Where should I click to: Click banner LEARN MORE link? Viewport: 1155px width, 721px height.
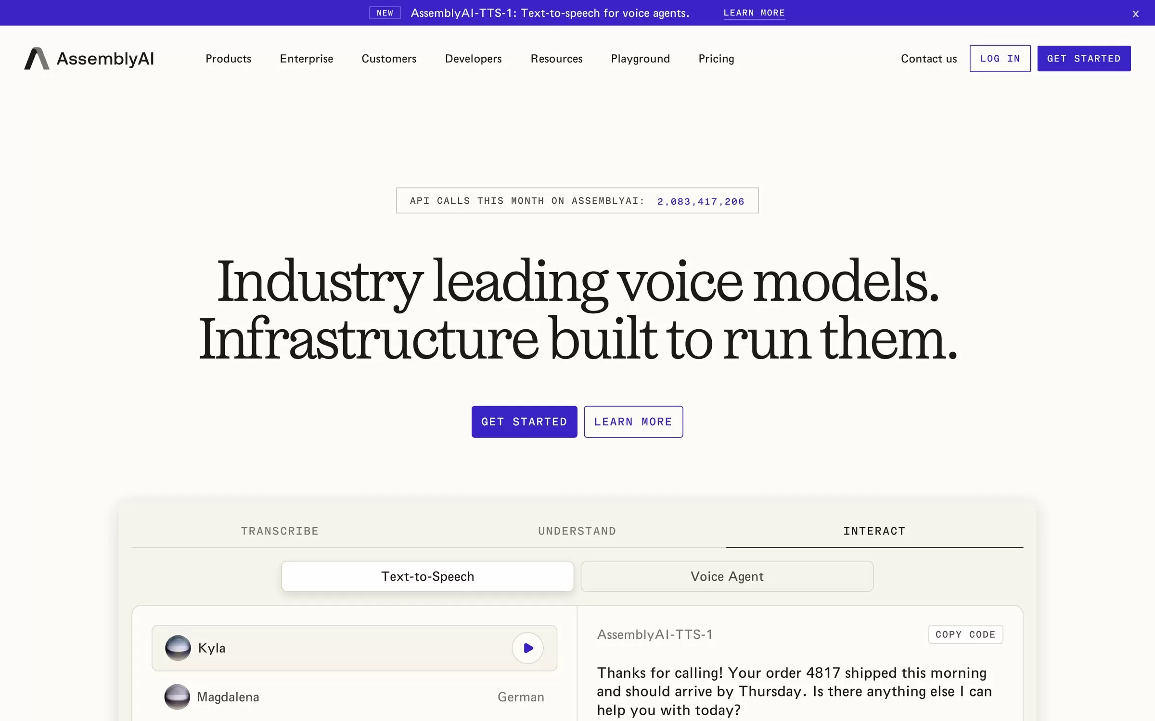(x=754, y=13)
